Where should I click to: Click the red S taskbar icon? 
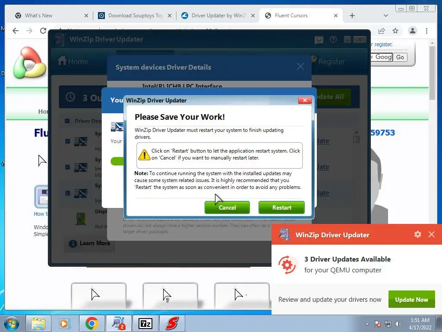[172, 323]
